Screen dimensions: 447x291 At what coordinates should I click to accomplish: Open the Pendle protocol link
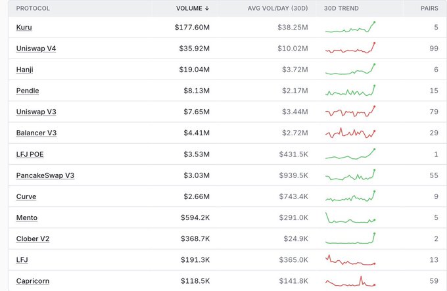click(28, 91)
